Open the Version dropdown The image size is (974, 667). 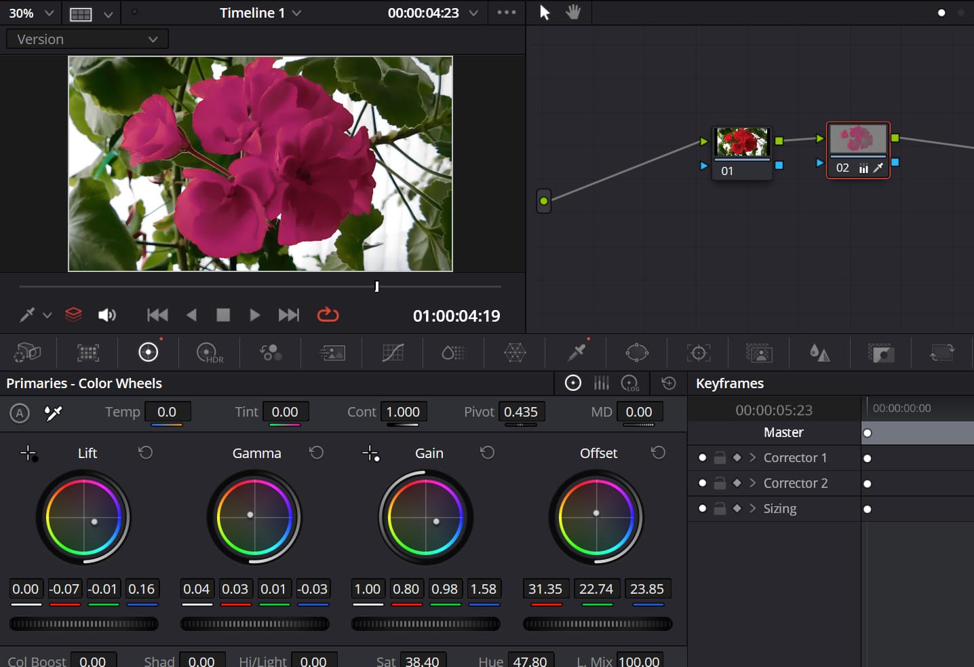pos(86,39)
